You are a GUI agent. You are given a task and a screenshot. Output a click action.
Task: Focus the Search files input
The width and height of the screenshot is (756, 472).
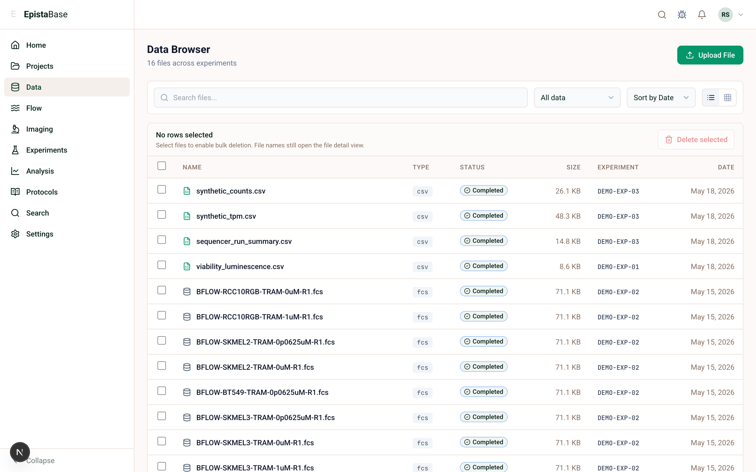(x=340, y=98)
